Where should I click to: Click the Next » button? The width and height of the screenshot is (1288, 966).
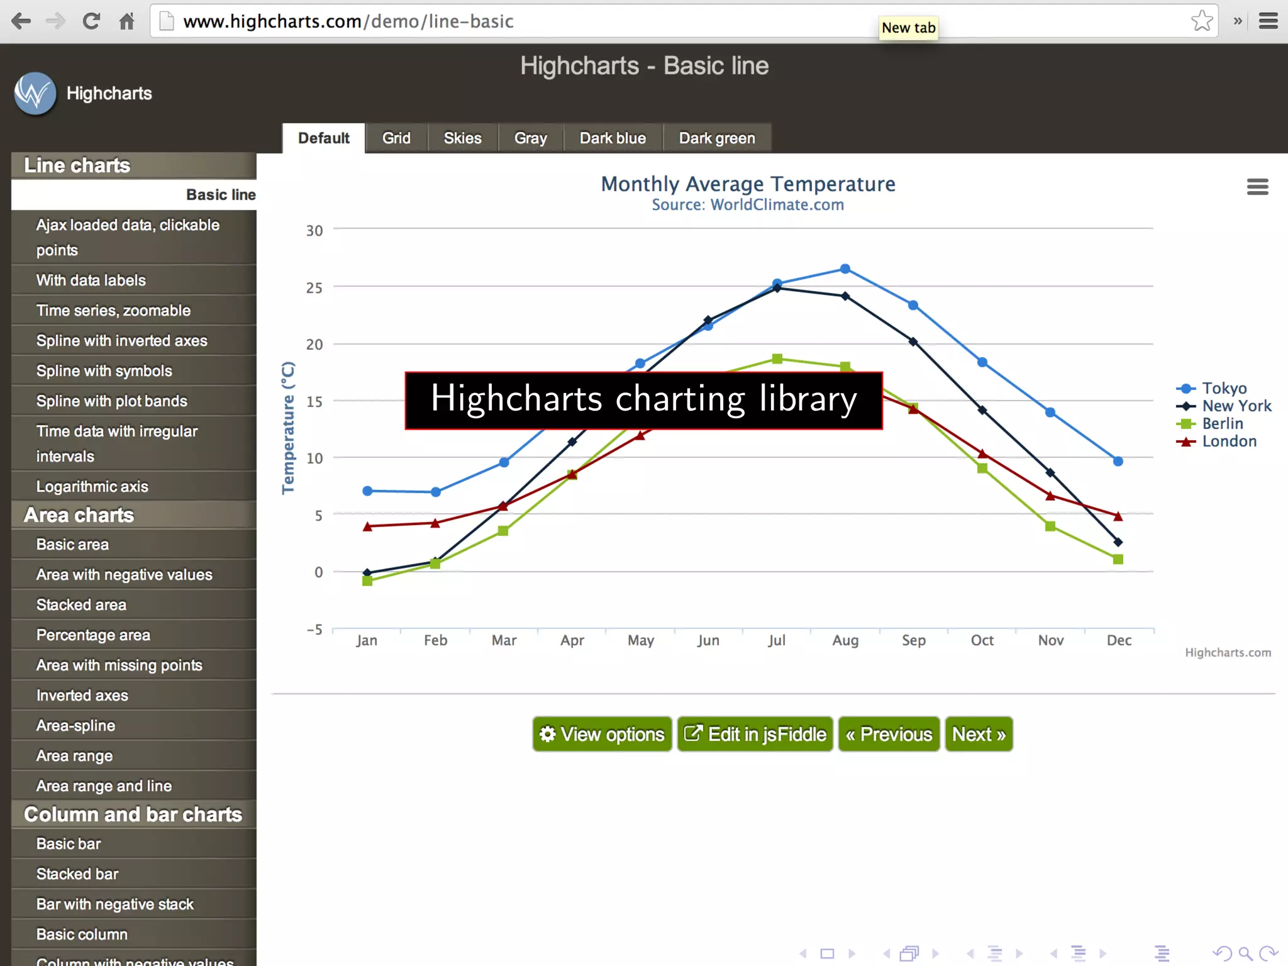(979, 734)
